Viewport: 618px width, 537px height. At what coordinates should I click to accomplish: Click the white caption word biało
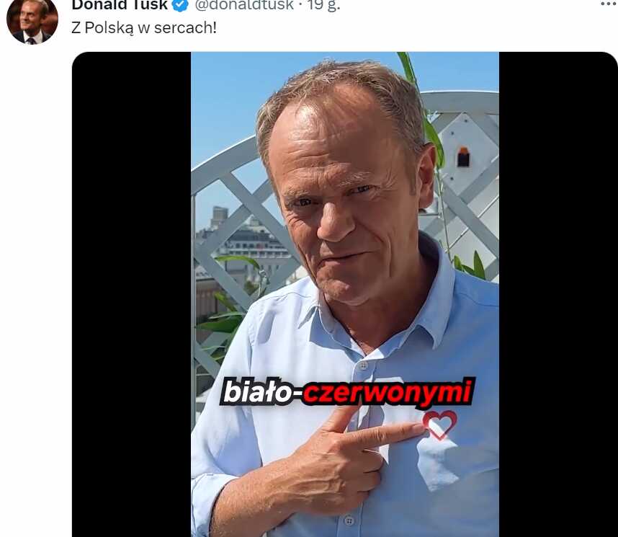click(x=257, y=392)
